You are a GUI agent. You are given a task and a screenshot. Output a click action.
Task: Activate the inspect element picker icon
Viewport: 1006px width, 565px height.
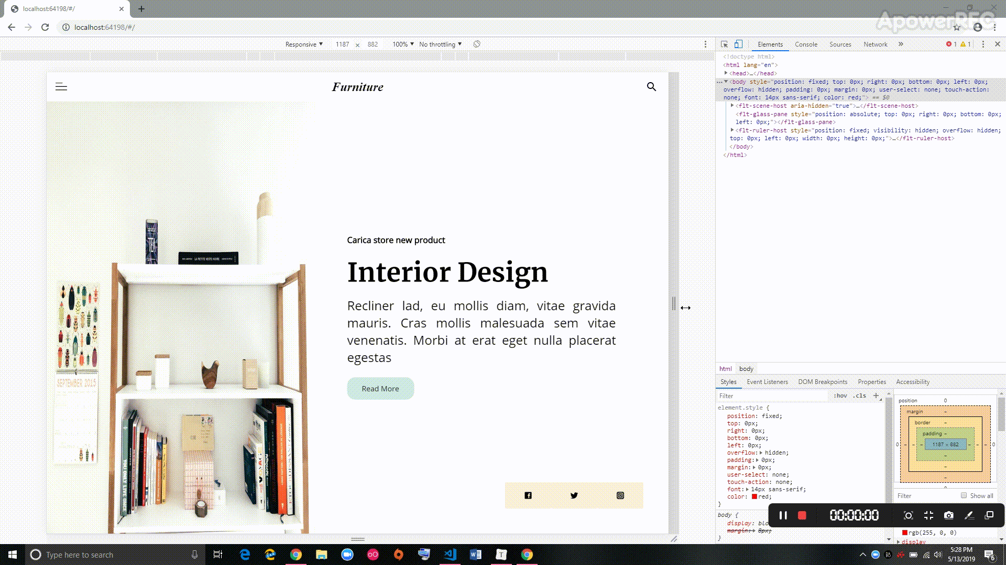tap(724, 44)
